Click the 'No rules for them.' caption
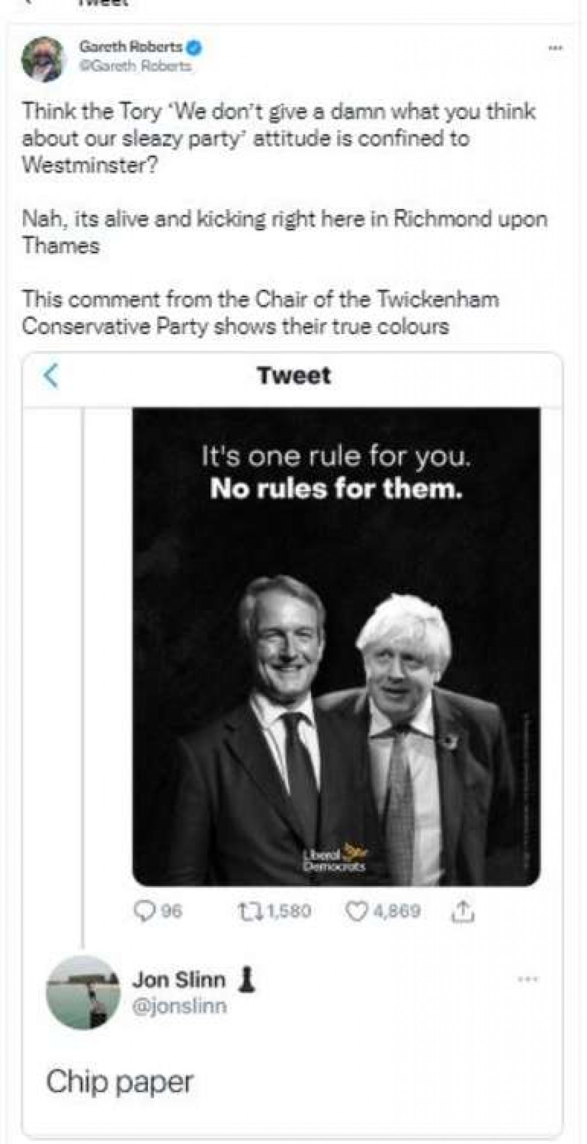The height and width of the screenshot is (1144, 587). 336,488
